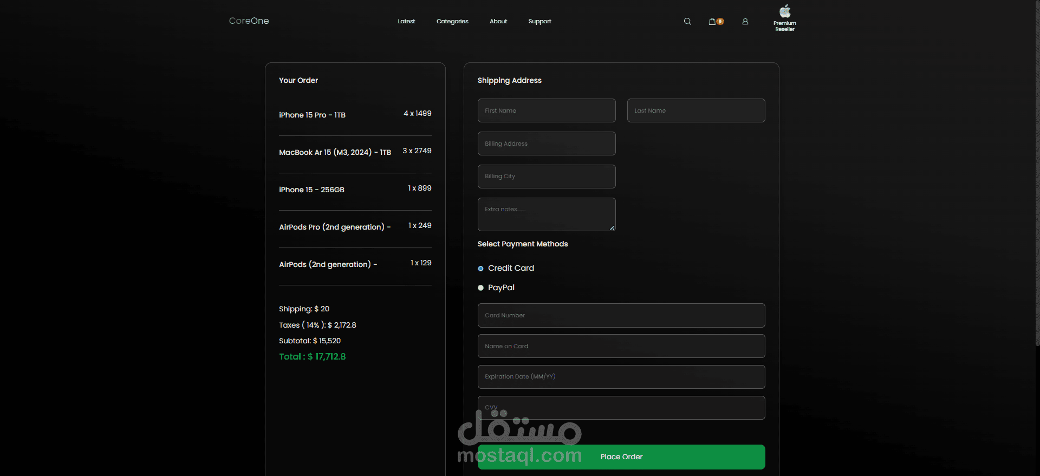This screenshot has height=476, width=1040.
Task: Select the iPhone 15 - 256GB item
Action: point(311,190)
